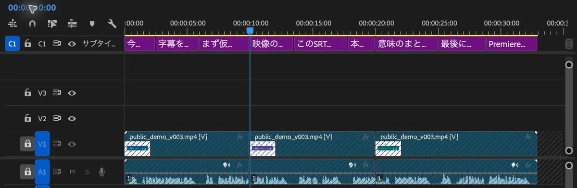This screenshot has height=188, width=577.
Task: Click the V3 track name label
Action: (x=42, y=93)
